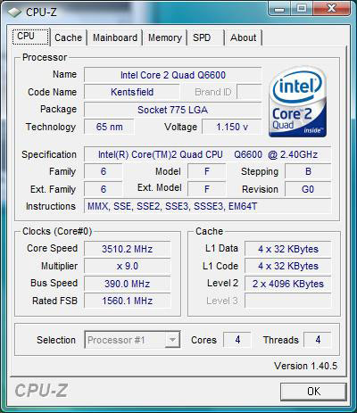
Task: Click the OK button
Action: coord(313,392)
